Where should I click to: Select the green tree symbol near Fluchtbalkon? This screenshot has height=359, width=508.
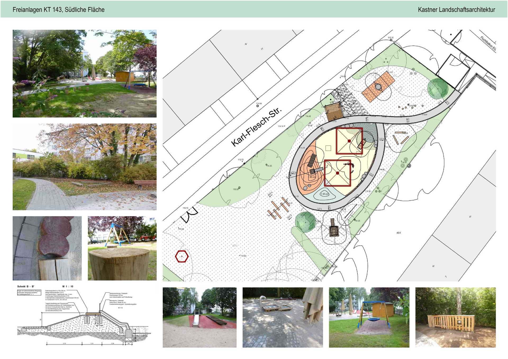pos(438,88)
